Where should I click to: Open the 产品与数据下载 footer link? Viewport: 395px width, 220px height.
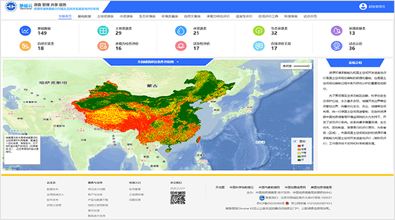(x=98, y=200)
